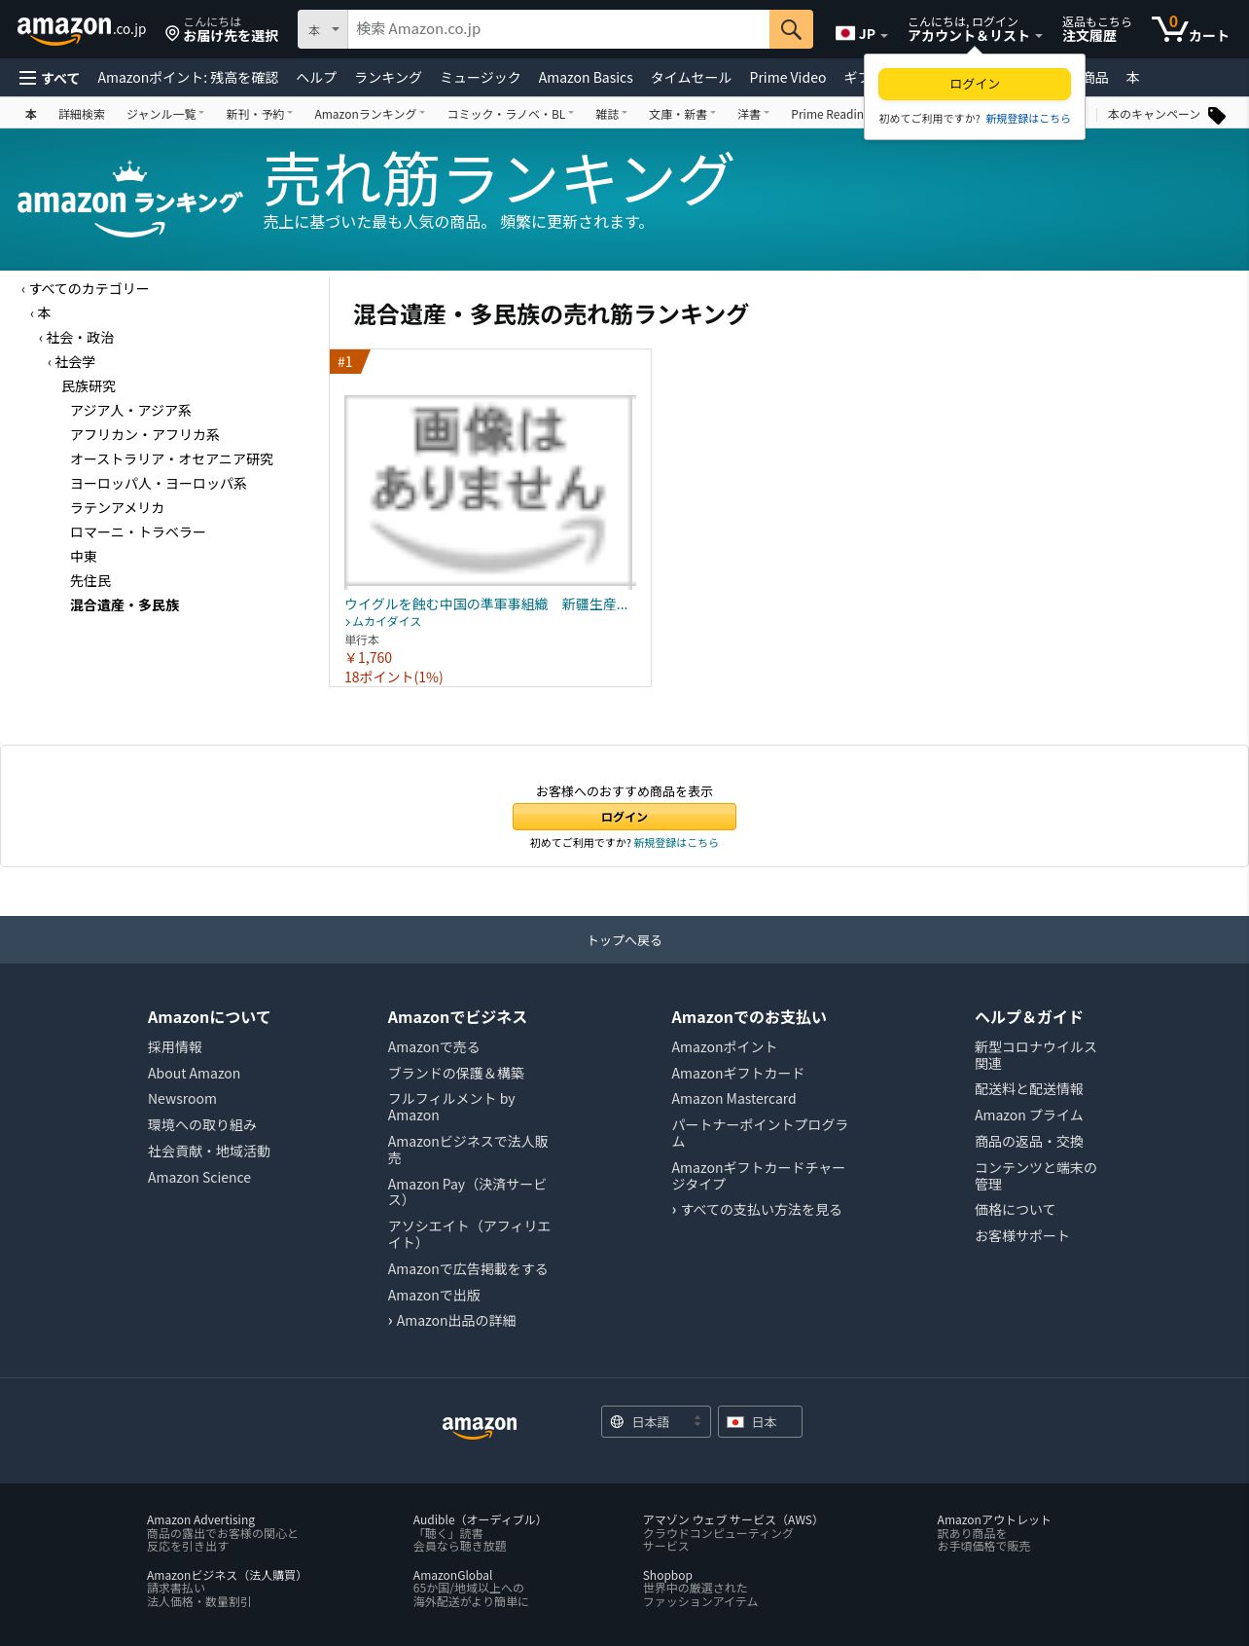The height and width of the screenshot is (1646, 1249).
Task: Open 返品もこちら 注文履歴
Action: coord(1096,29)
